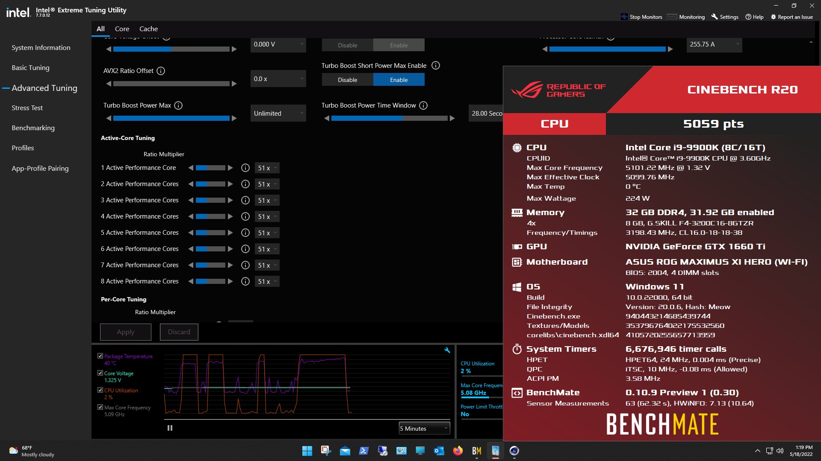Open the 0.000 V voltage offset dropdown
Screen dimensions: 821x461
coord(278,44)
